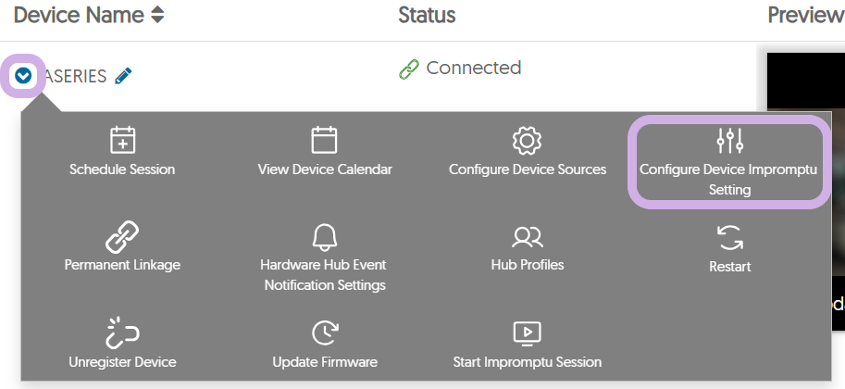This screenshot has width=845, height=389.
Task: Click the Hub Profiles people icon
Action: pyautogui.click(x=527, y=237)
